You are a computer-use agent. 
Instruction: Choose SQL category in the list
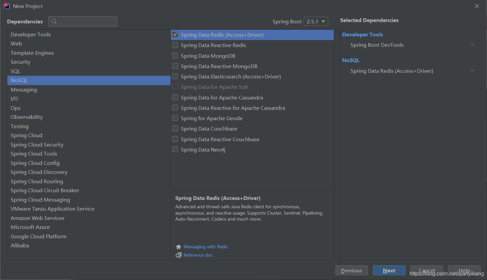[89, 71]
